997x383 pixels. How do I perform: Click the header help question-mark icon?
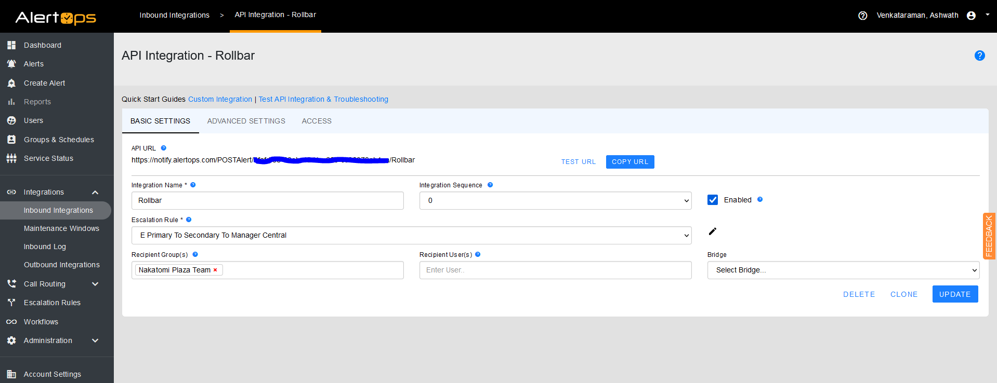[863, 16]
